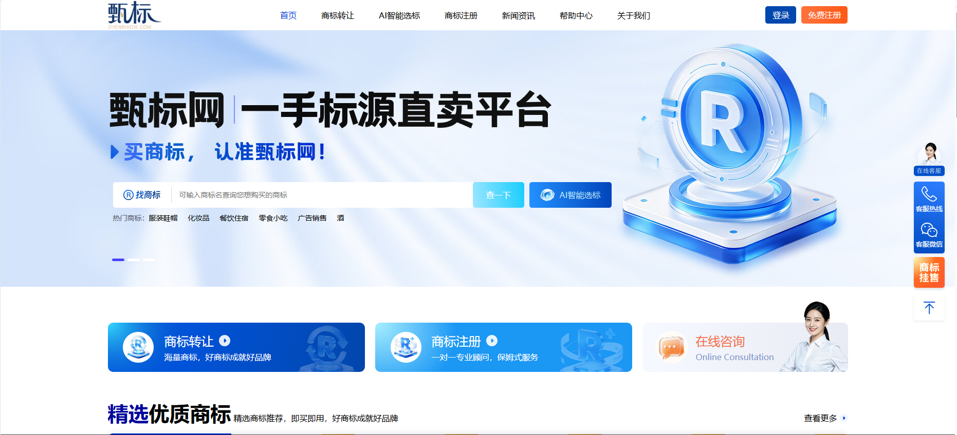Choose the 酒 hot trademark link
Viewport: 957px width, 435px height.
click(340, 218)
